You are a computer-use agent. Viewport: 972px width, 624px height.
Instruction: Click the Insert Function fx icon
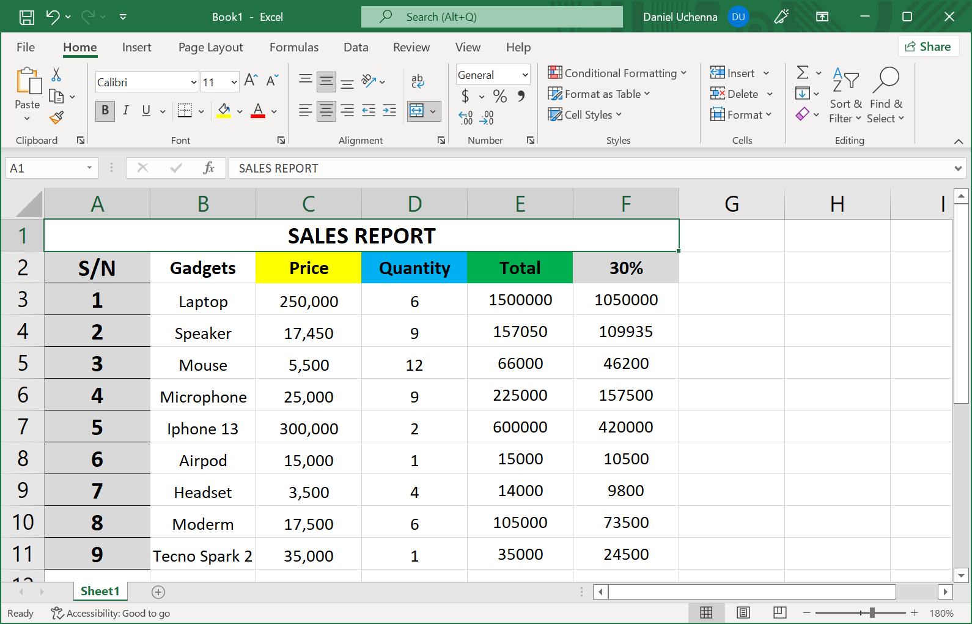208,168
